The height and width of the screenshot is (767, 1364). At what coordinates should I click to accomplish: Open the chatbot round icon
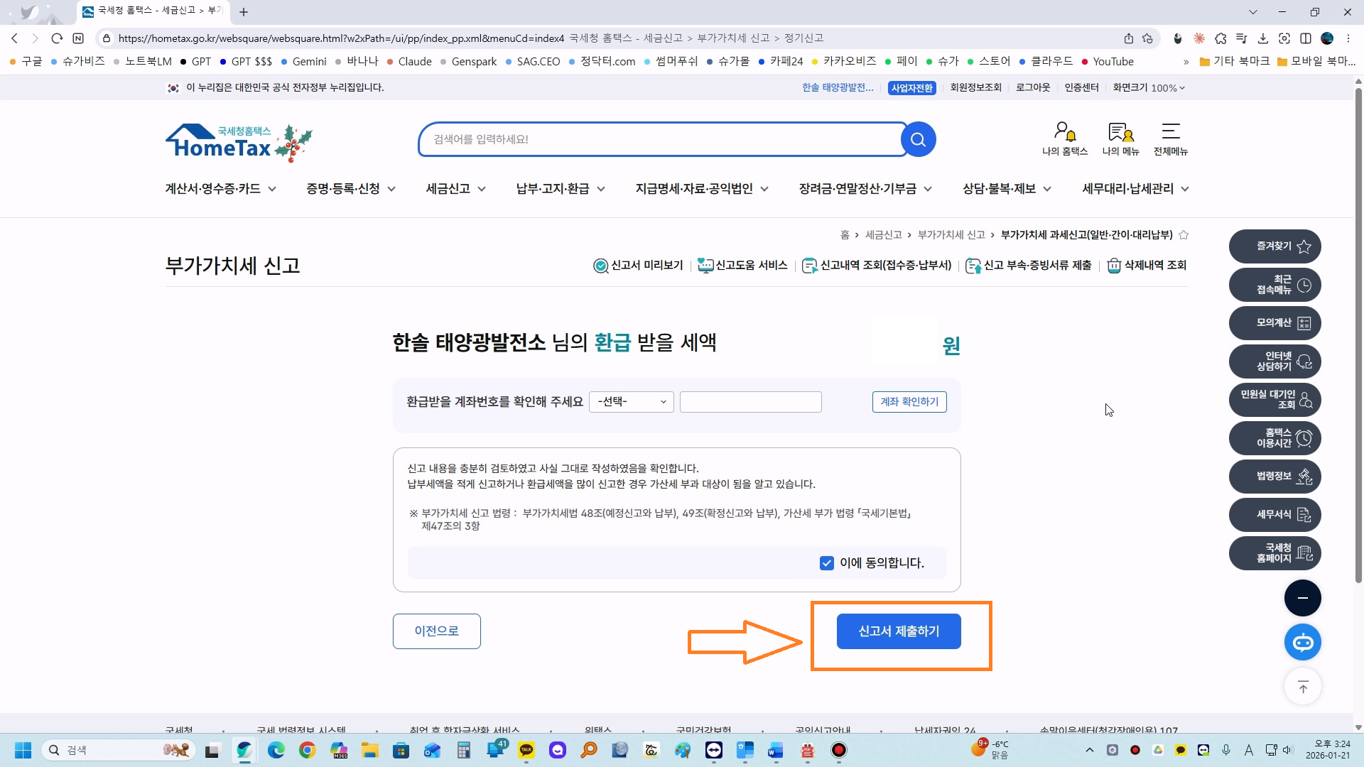pos(1302,643)
